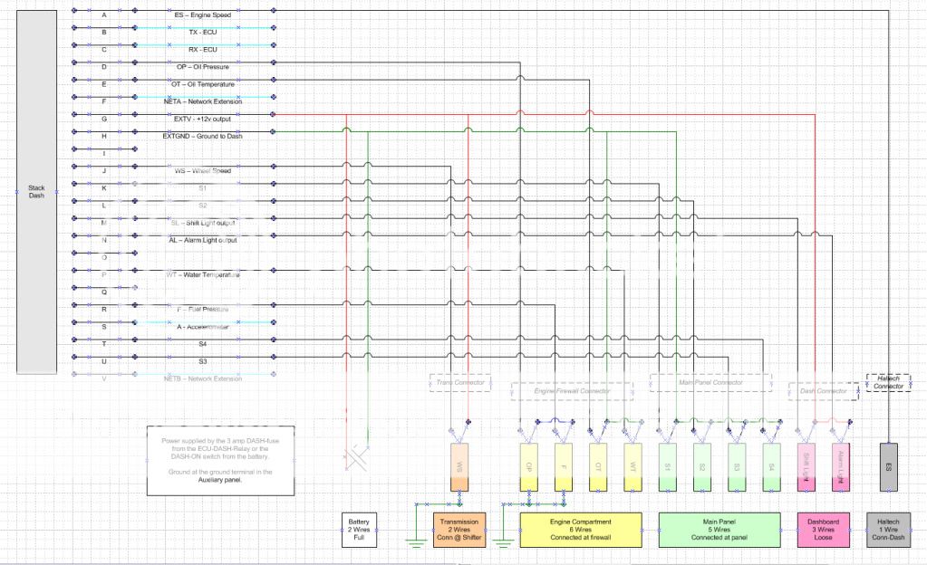Select pin letter I

point(104,154)
